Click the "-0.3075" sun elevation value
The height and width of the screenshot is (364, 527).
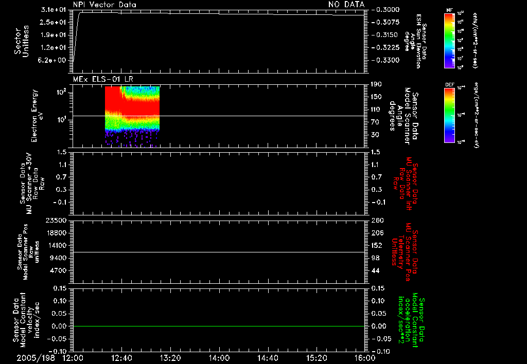[x=385, y=22]
